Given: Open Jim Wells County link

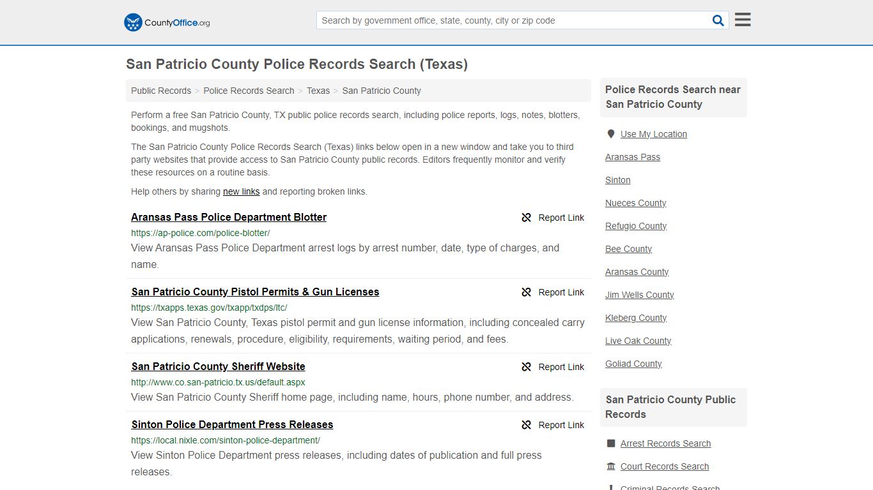Looking at the screenshot, I should (640, 295).
